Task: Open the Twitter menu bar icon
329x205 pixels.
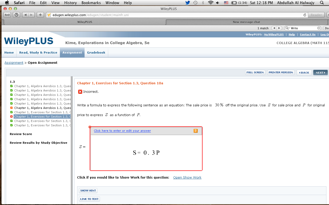Action: pyautogui.click(x=188, y=3)
